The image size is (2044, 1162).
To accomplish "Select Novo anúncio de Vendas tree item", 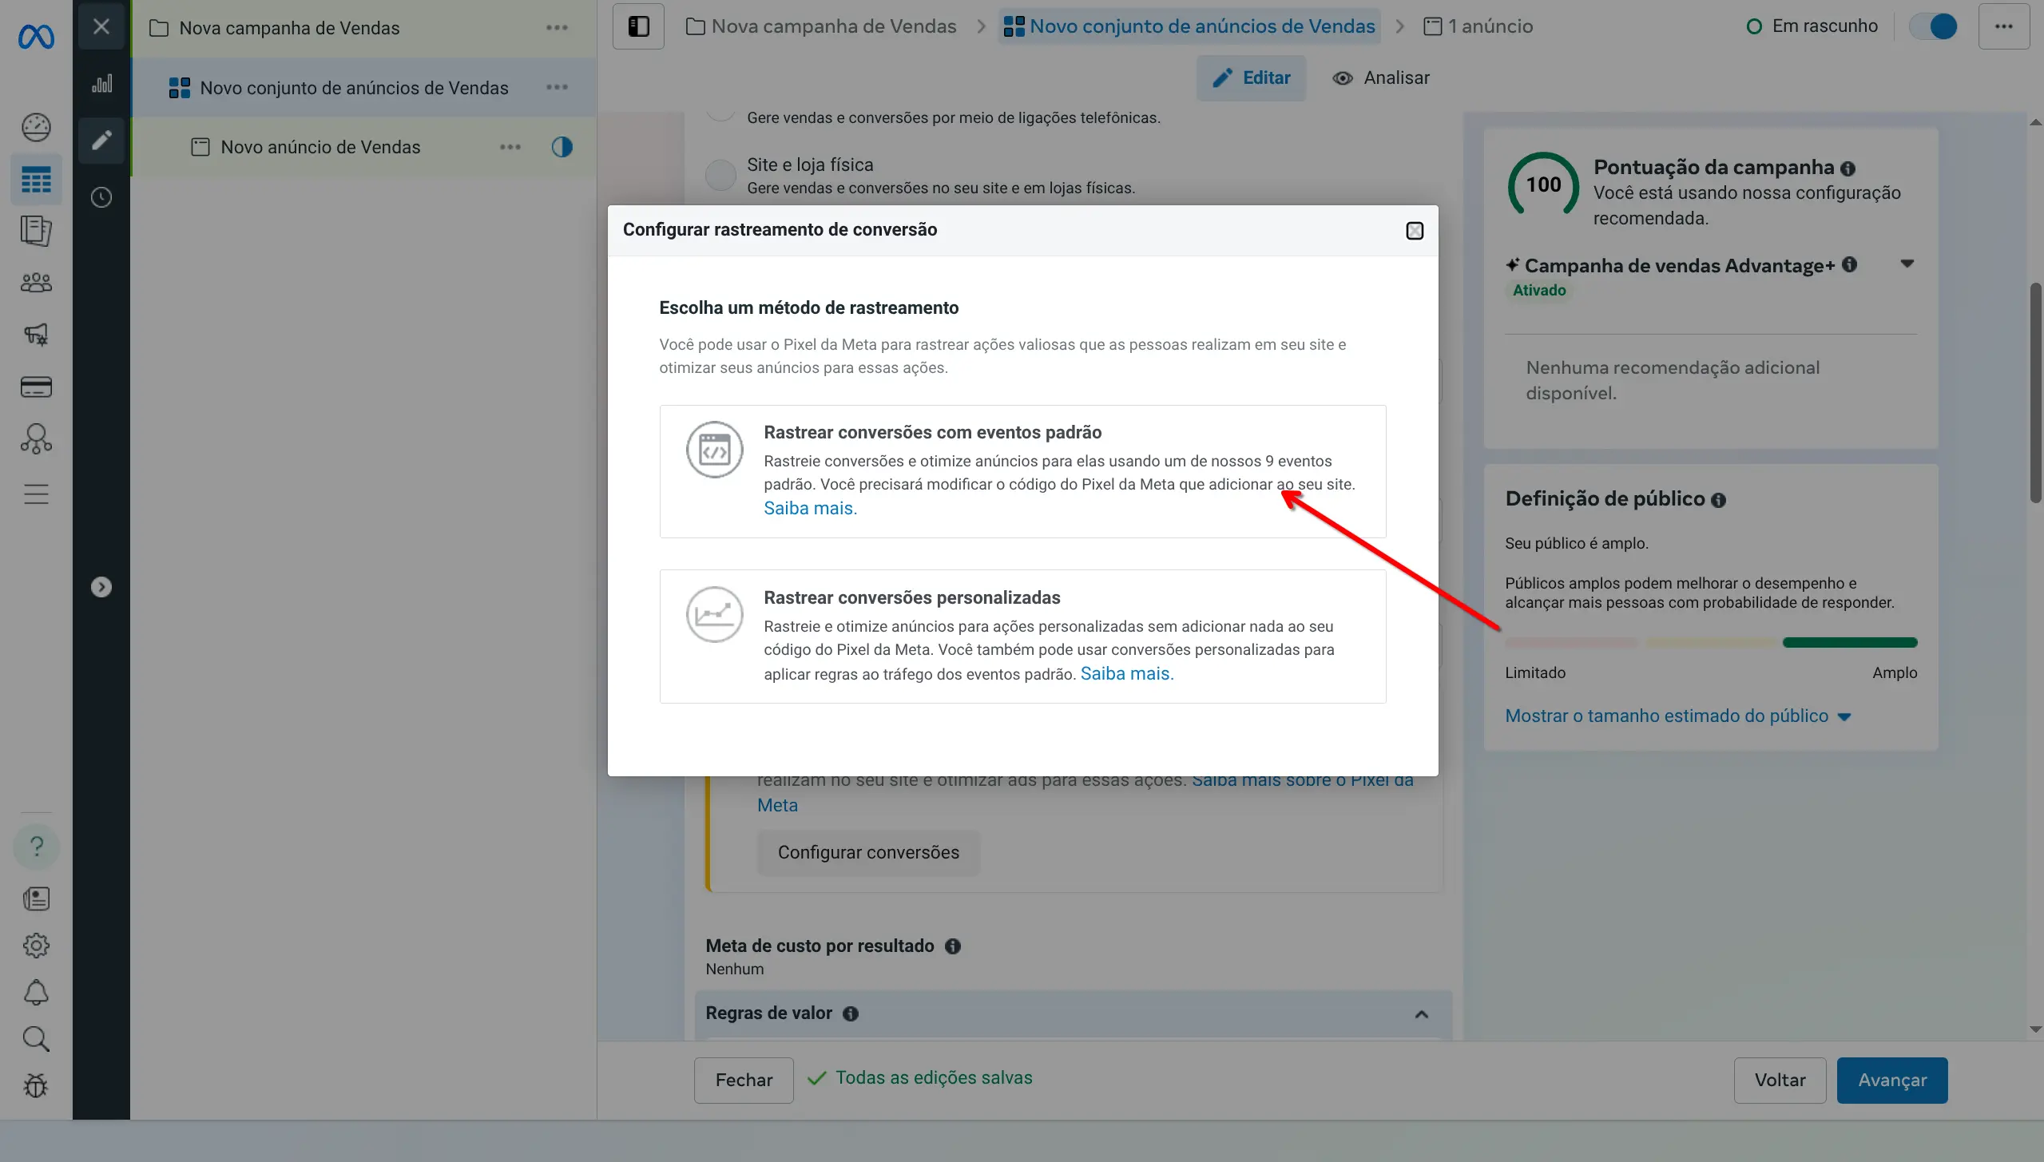I will pyautogui.click(x=363, y=147).
